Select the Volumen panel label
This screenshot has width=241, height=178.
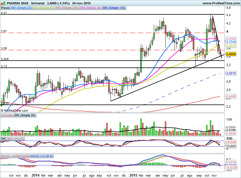(x=7, y=115)
